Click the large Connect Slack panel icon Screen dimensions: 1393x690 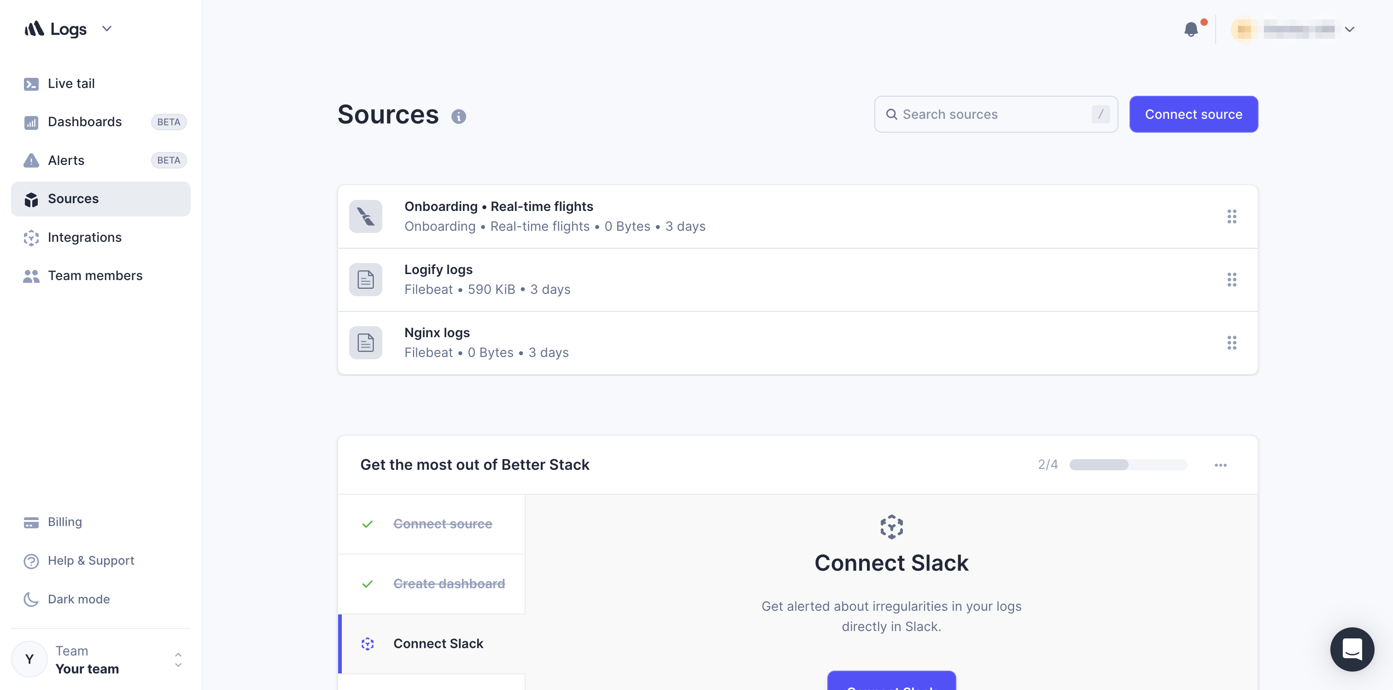892,527
